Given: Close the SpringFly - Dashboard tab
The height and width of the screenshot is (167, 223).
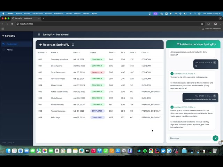Looking at the screenshot, I should pyautogui.click(x=39, y=18).
